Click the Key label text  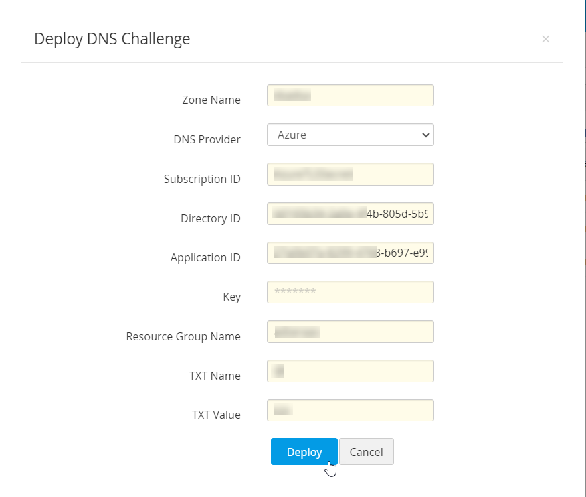pos(231,297)
